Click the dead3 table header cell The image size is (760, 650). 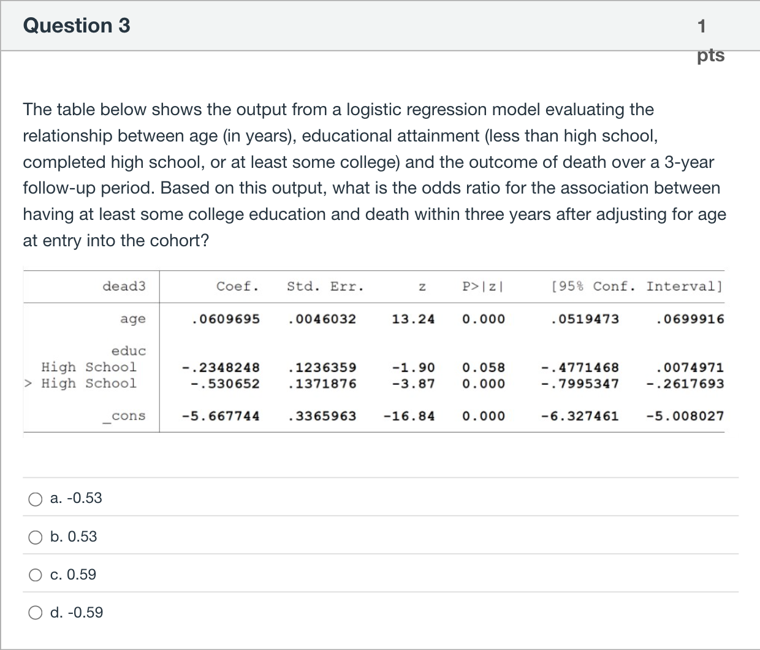124,286
